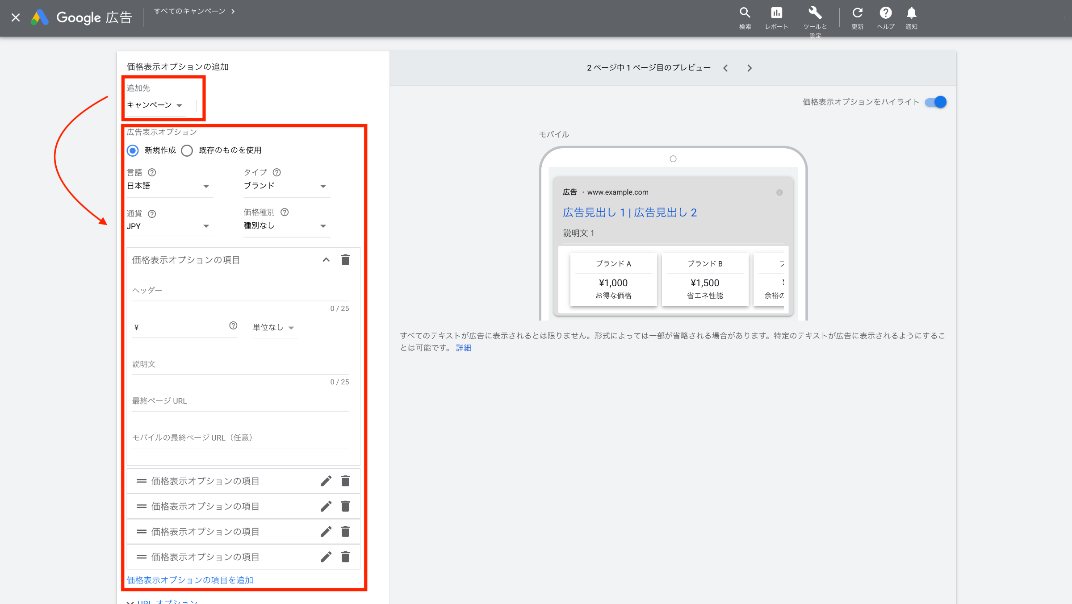The image size is (1072, 604).
Task: Click 価格表示オプションの項目を追加 link
Action: click(x=190, y=580)
